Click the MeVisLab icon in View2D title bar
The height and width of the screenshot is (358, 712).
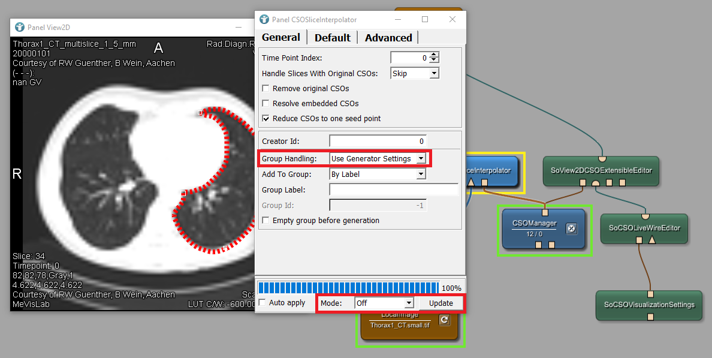(x=20, y=28)
